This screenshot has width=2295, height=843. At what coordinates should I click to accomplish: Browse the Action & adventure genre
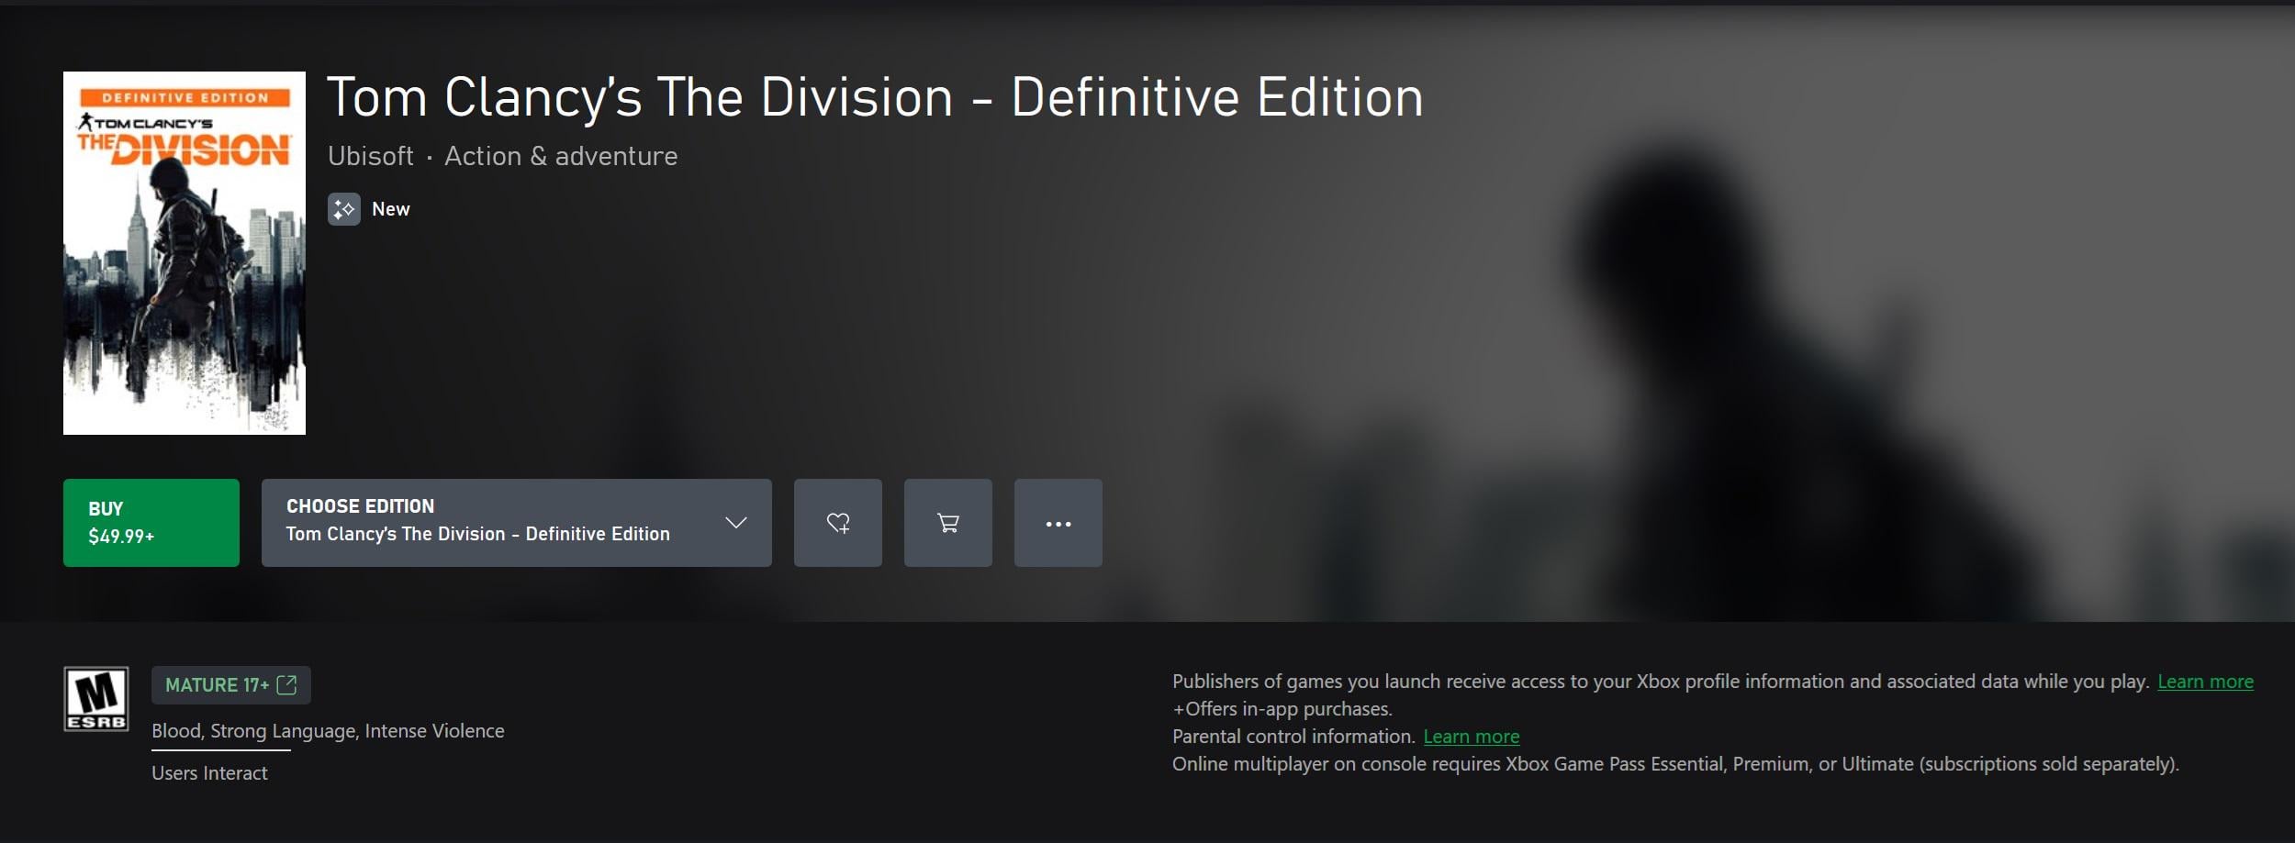(x=561, y=157)
